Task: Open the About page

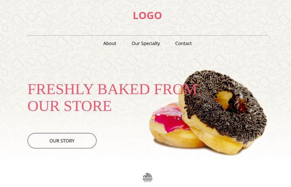Action: tap(110, 44)
